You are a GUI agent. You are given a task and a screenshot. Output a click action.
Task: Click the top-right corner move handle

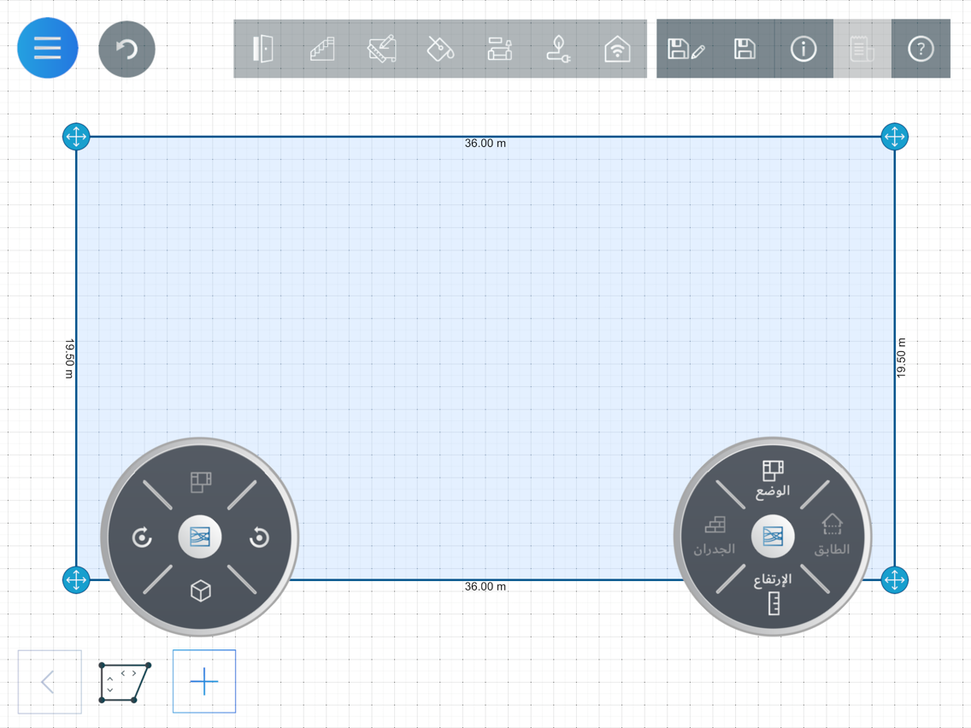coord(894,136)
